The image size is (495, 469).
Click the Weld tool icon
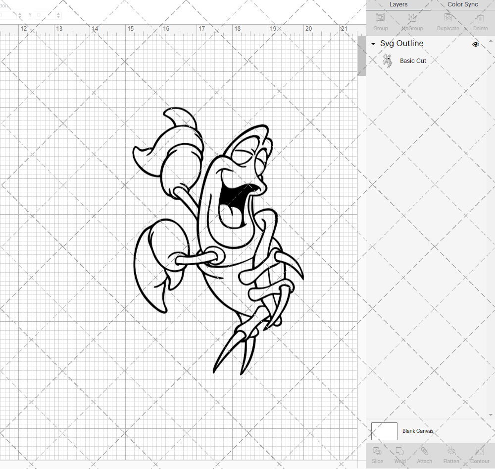click(399, 451)
